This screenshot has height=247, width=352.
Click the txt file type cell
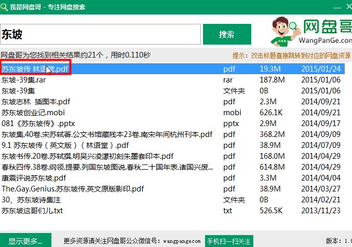click(227, 211)
